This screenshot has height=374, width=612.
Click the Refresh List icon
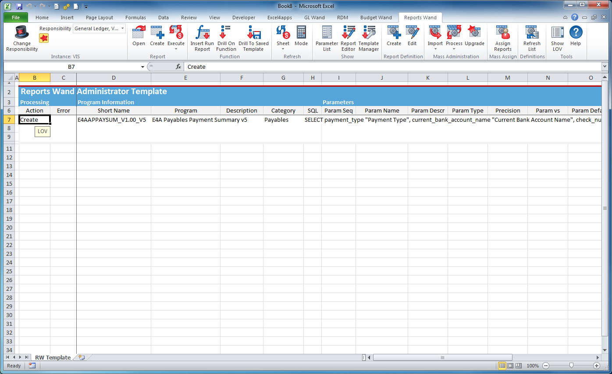tap(532, 39)
